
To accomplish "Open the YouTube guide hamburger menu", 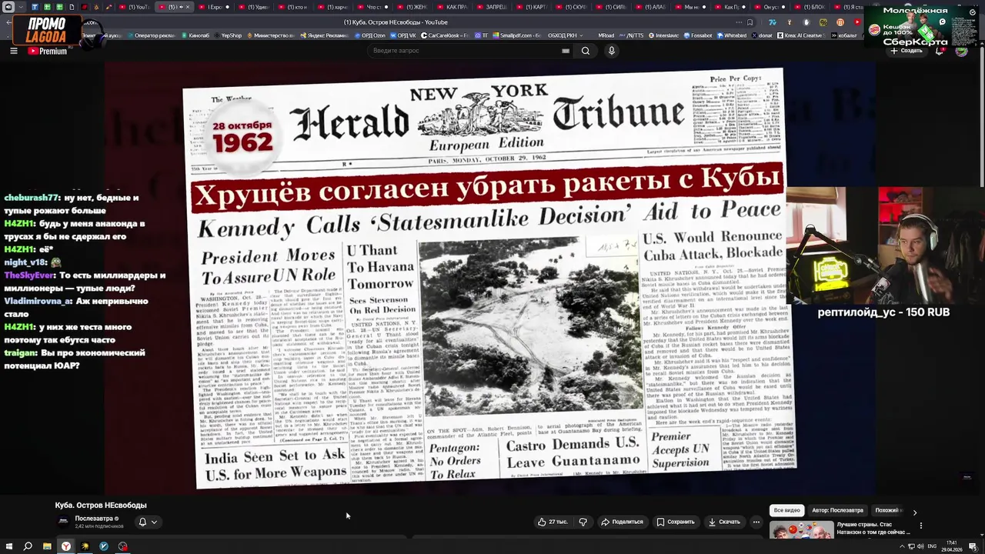I will click(x=13, y=51).
